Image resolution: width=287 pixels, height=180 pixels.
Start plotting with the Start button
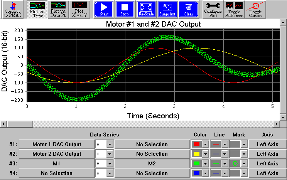104,9
